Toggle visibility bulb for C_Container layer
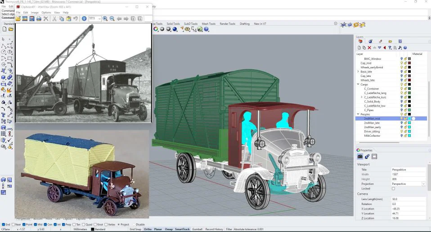The image size is (431, 232). (x=401, y=89)
